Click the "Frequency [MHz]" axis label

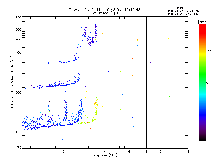105,155
